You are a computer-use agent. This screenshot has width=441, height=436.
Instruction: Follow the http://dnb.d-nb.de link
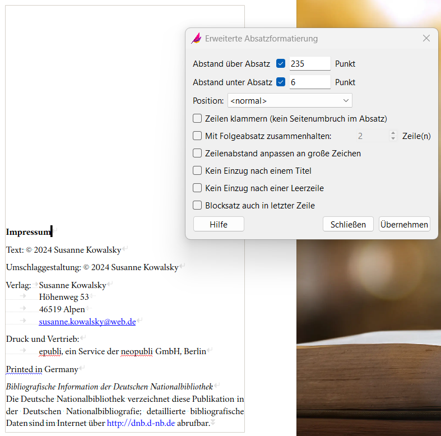tap(141, 423)
